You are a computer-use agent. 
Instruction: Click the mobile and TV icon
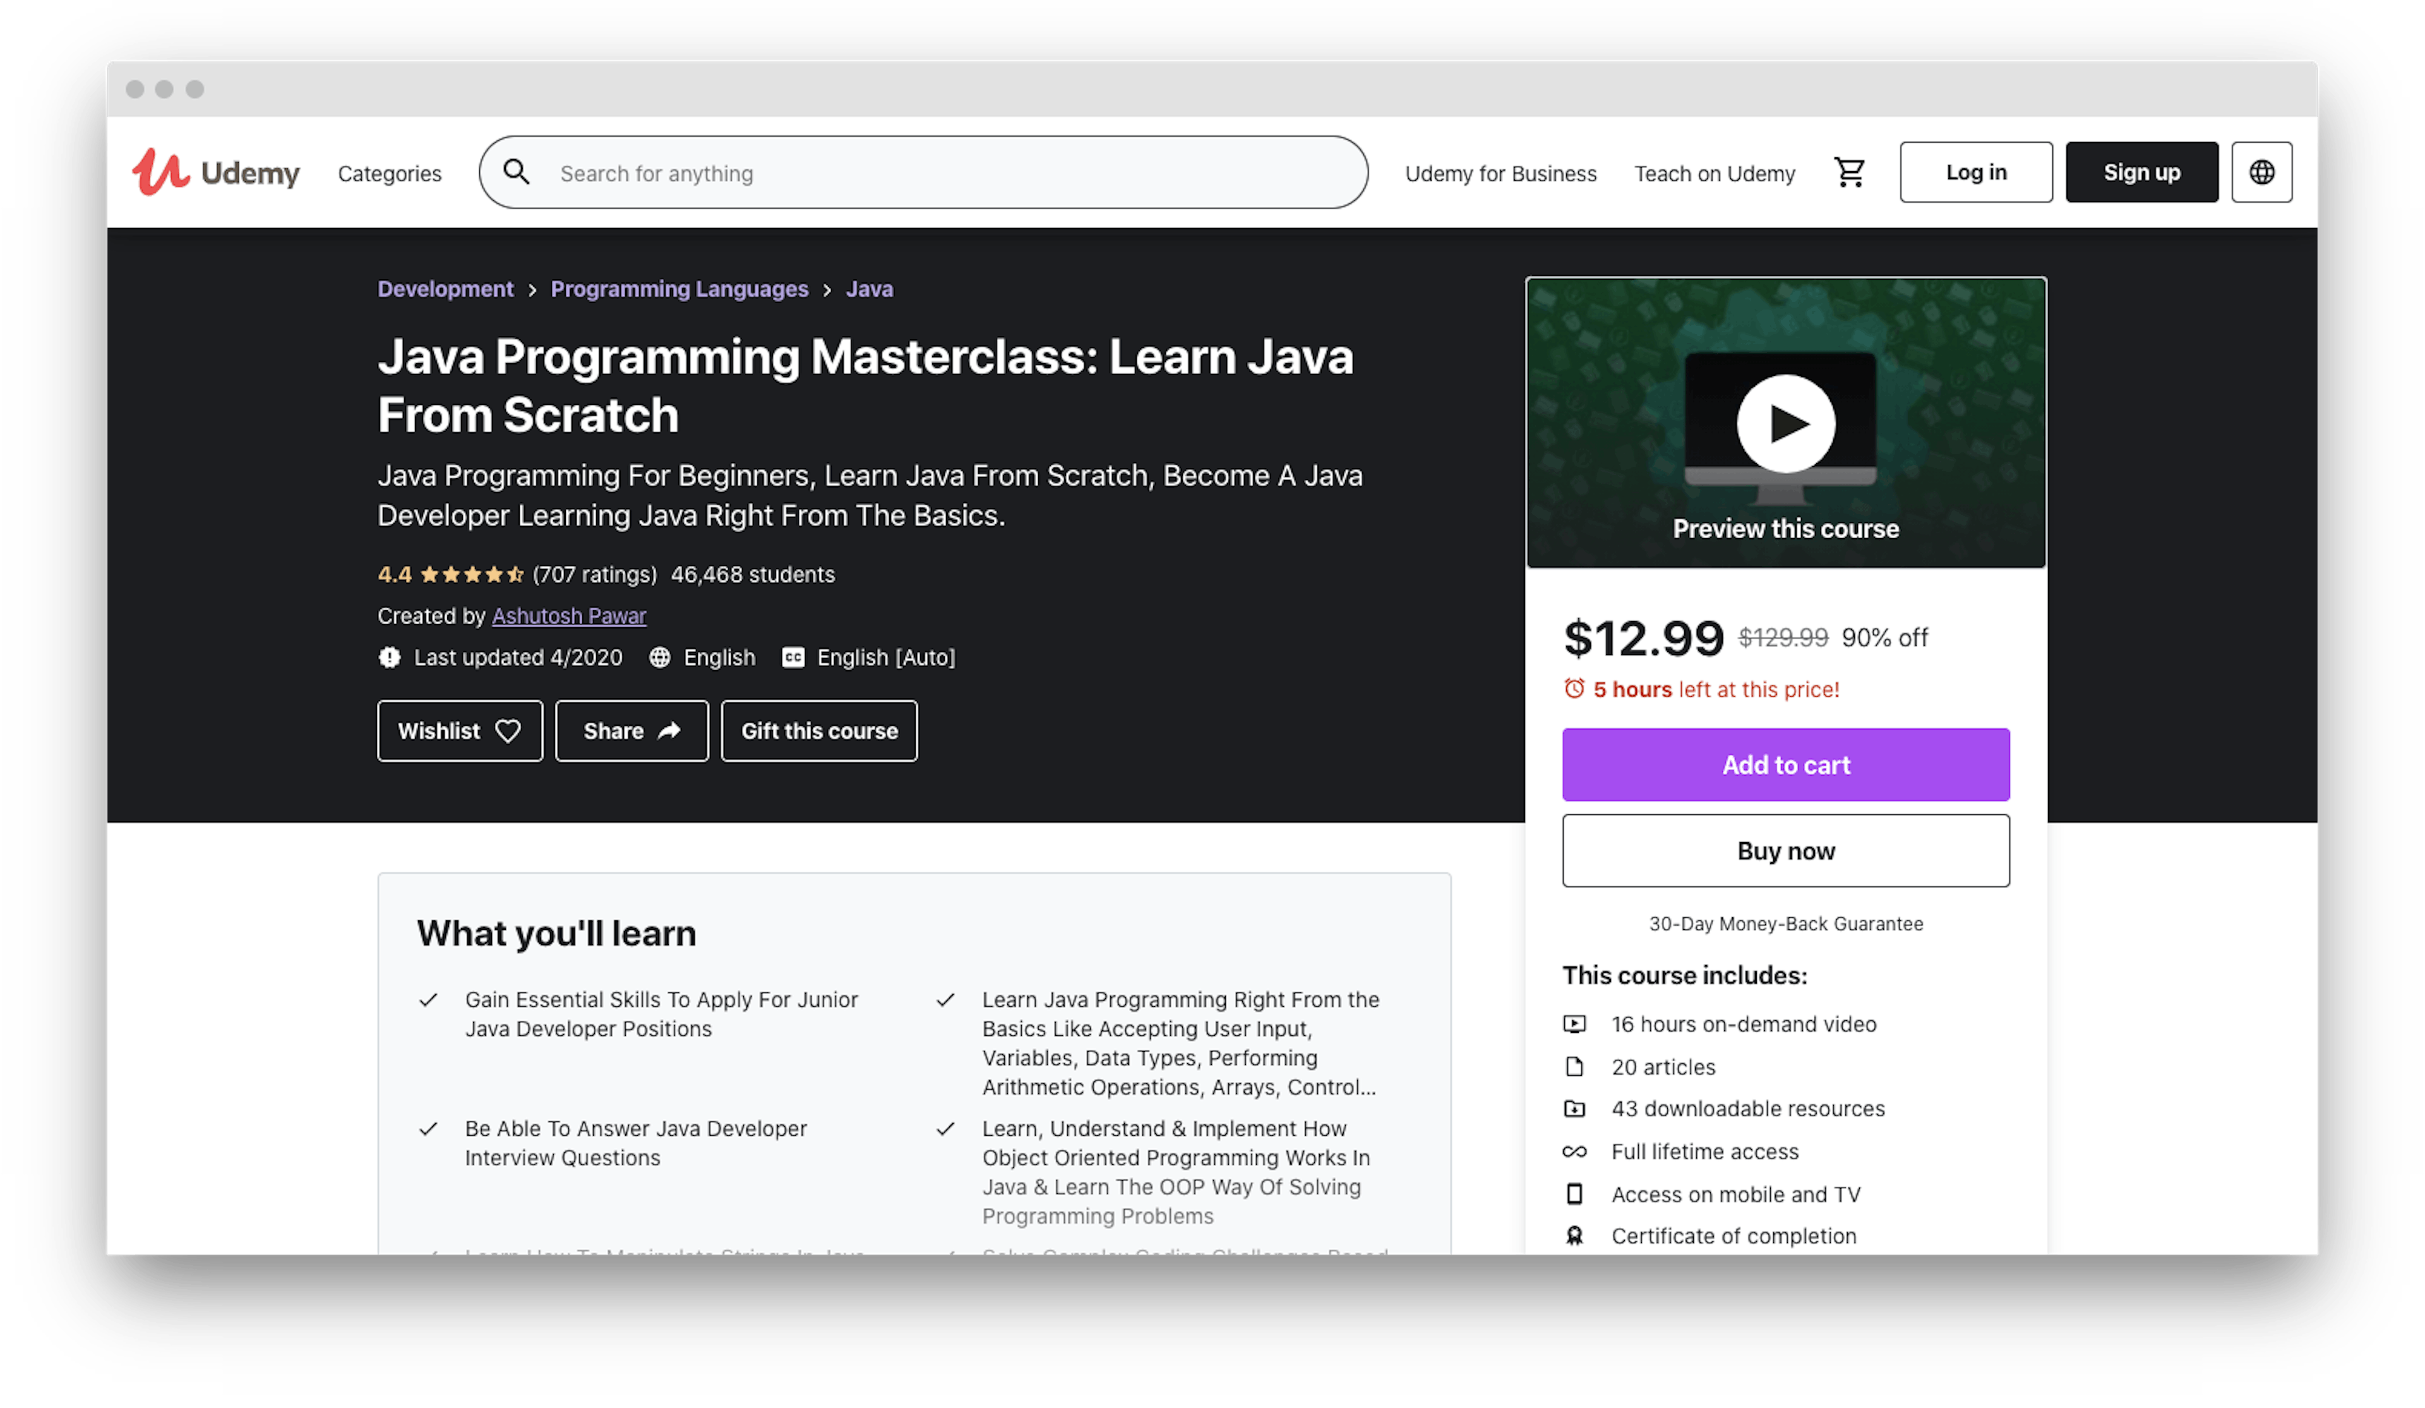1573,1193
